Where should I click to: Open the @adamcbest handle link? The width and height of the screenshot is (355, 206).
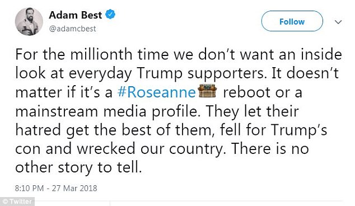(x=72, y=29)
